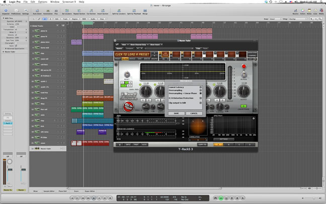This screenshot has height=204, width=326.
Task: Open the Media toolbar icon
Action: tap(321, 11)
